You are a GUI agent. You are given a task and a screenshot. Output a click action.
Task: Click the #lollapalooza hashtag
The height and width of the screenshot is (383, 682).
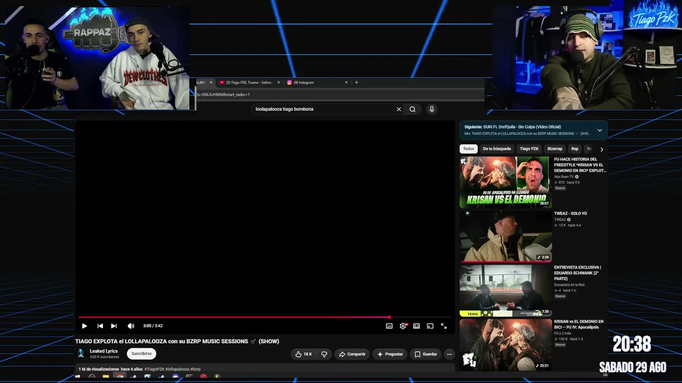click(177, 369)
